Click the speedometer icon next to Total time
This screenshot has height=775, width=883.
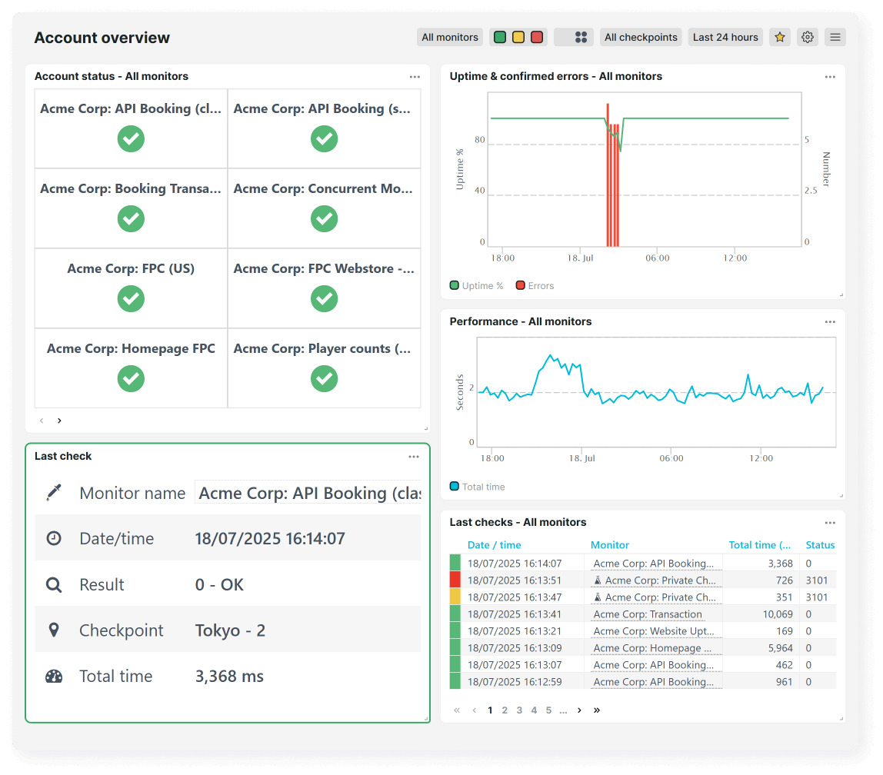coord(53,676)
